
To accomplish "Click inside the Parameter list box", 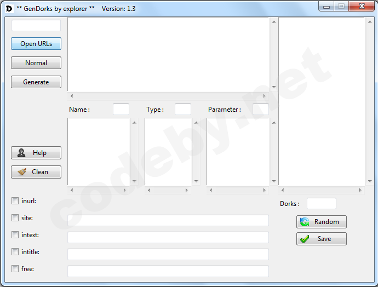I will point(238,152).
